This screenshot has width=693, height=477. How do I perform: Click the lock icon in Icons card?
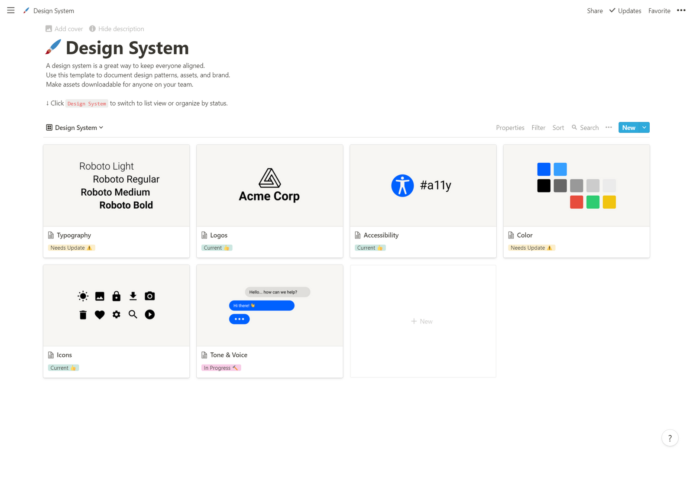coord(117,296)
